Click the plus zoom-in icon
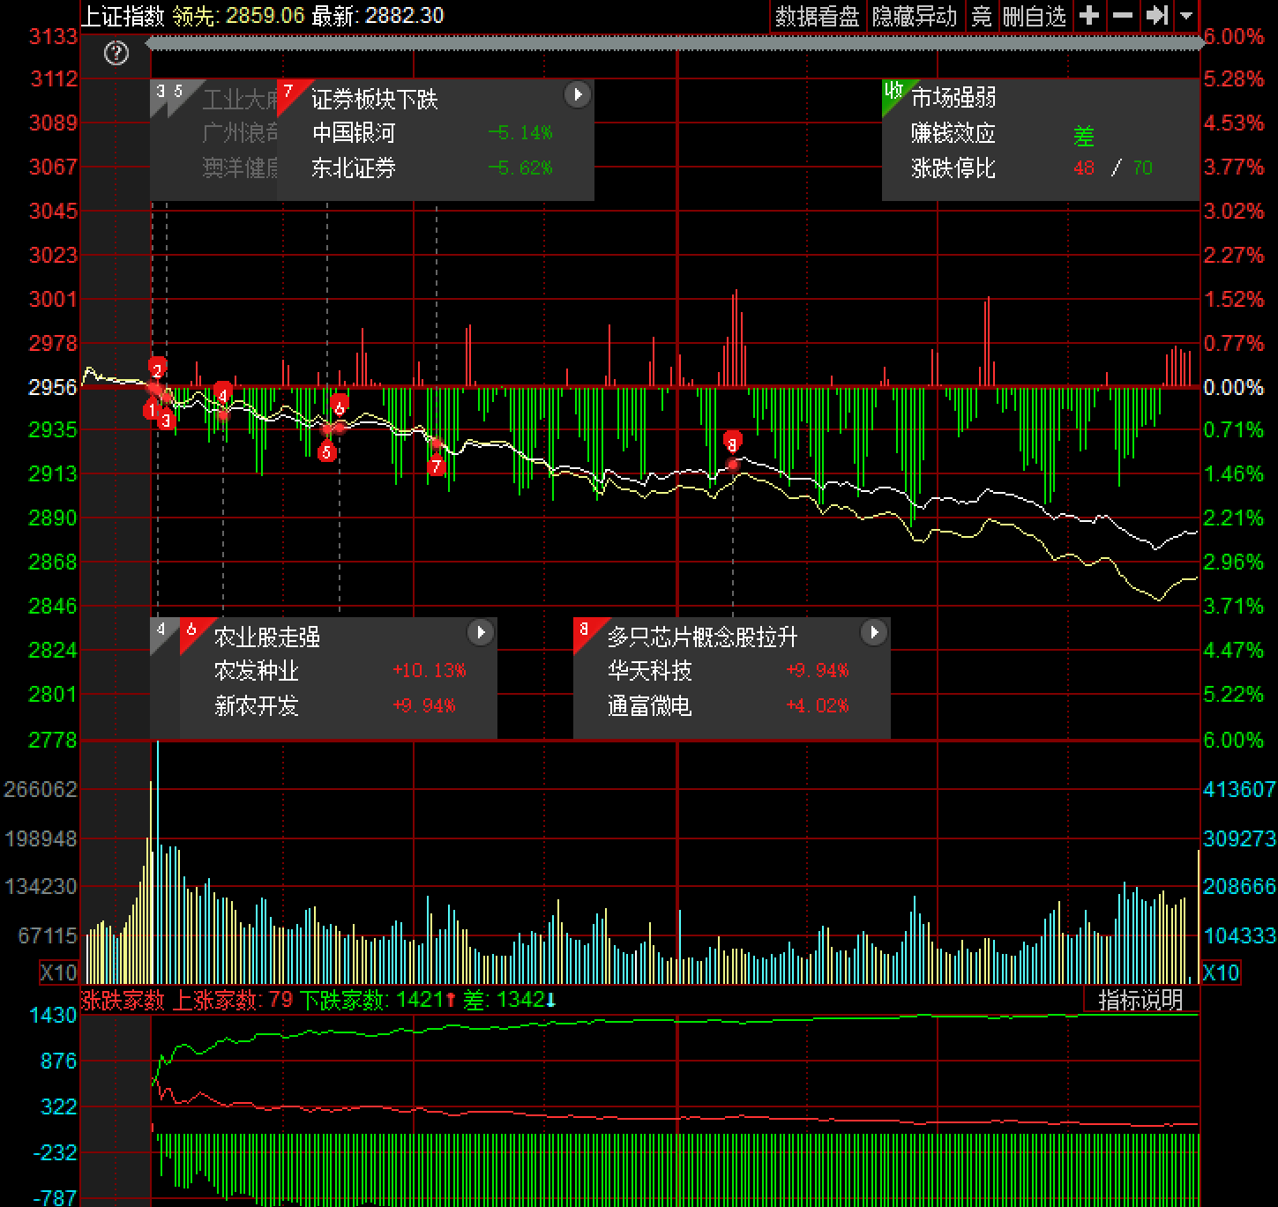The image size is (1278, 1207). (x=1089, y=16)
